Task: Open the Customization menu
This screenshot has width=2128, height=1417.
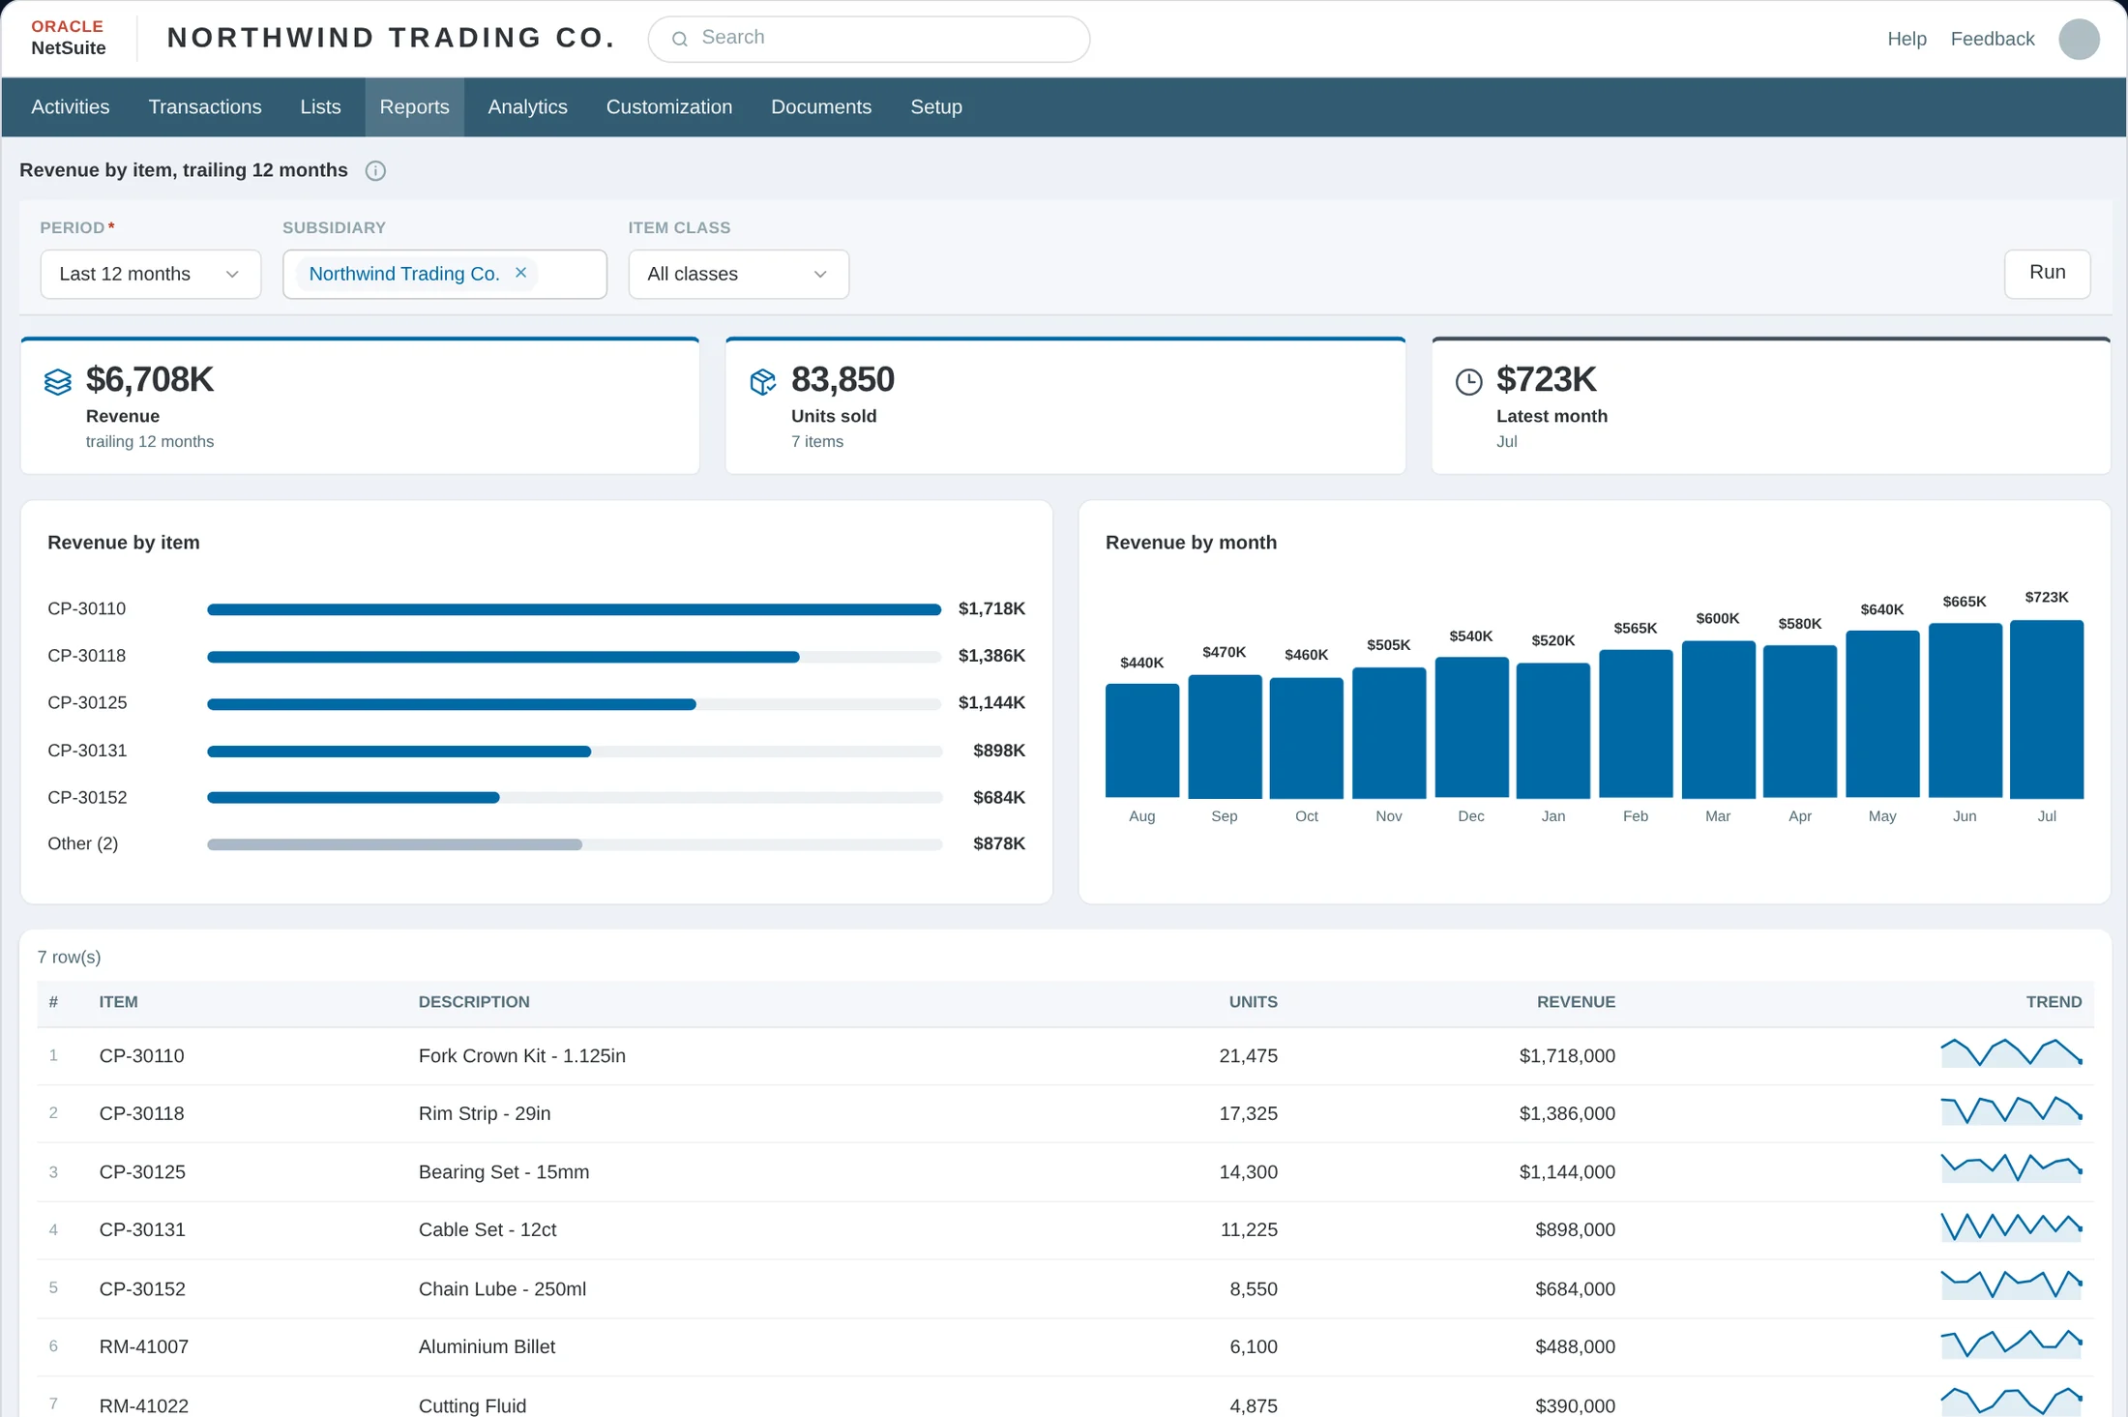Action: tap(669, 107)
